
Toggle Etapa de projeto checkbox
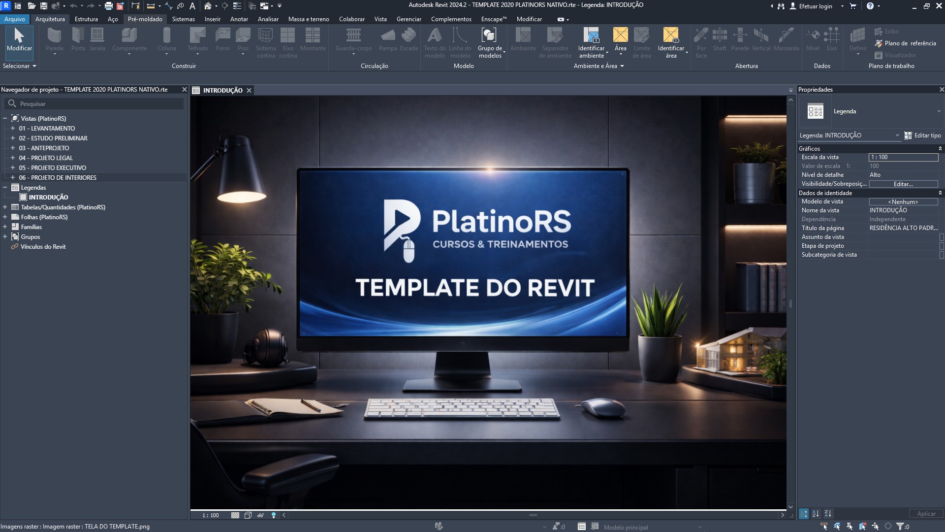[942, 246]
